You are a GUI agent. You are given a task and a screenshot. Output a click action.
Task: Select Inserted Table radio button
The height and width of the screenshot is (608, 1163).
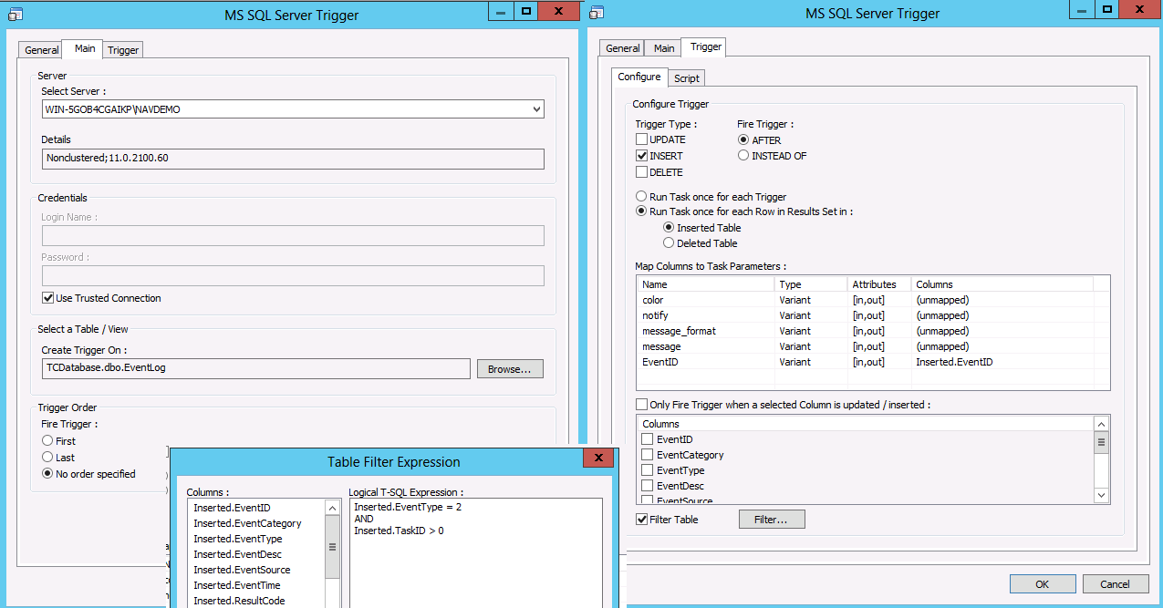click(x=669, y=228)
